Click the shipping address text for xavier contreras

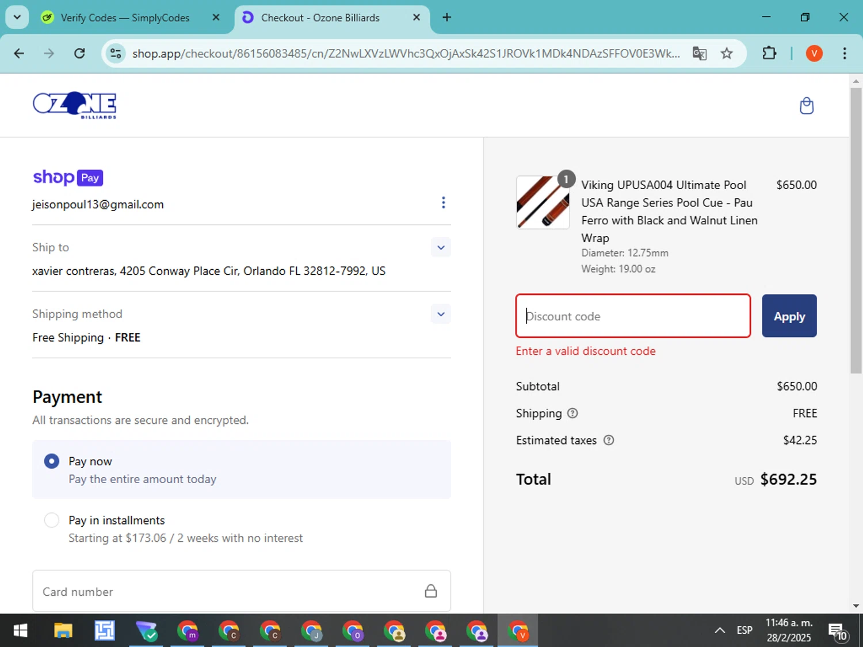(209, 271)
